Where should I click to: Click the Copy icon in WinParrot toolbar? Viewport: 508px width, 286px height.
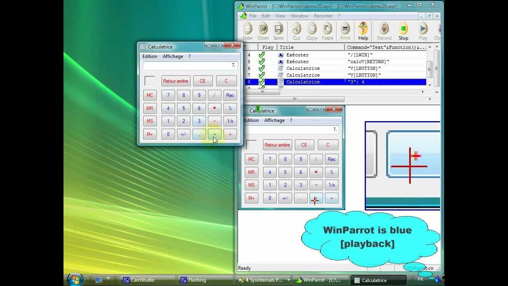pos(312,31)
